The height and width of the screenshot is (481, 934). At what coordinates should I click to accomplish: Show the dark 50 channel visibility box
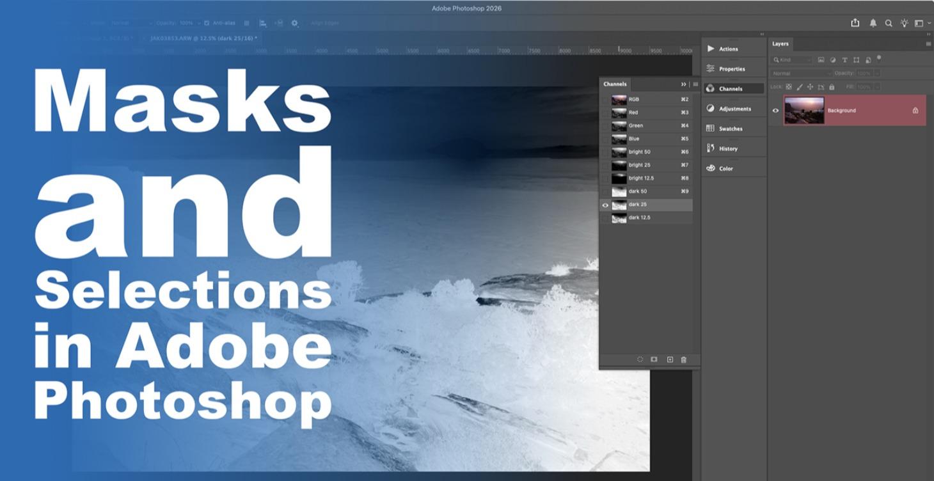pos(605,191)
